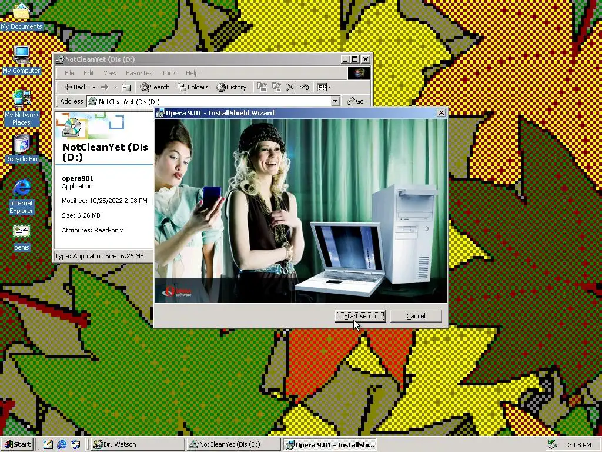Minimize the NotCleanYet Explorer window
The image size is (602, 452).
pyautogui.click(x=345, y=59)
